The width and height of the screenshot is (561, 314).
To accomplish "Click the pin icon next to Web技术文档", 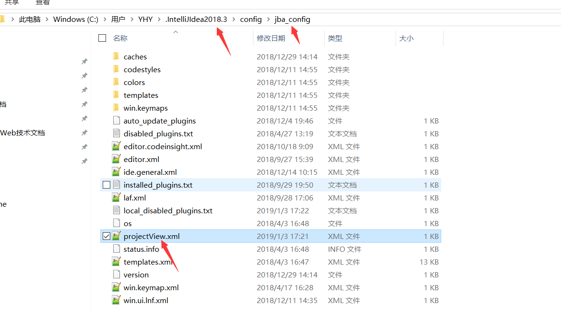I will click(x=84, y=133).
